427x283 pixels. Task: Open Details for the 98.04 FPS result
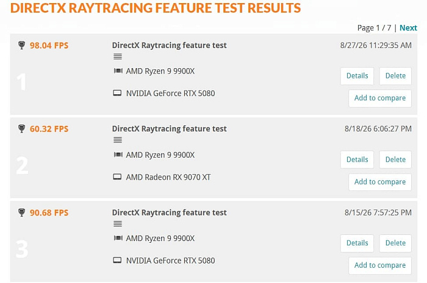pos(357,76)
